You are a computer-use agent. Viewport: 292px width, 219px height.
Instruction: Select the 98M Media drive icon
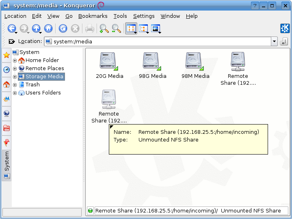tap(195, 61)
